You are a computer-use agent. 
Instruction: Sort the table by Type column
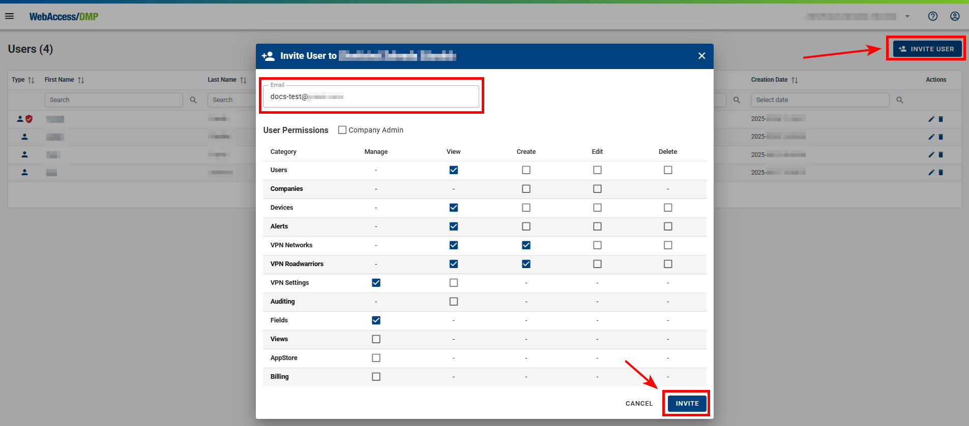[31, 80]
